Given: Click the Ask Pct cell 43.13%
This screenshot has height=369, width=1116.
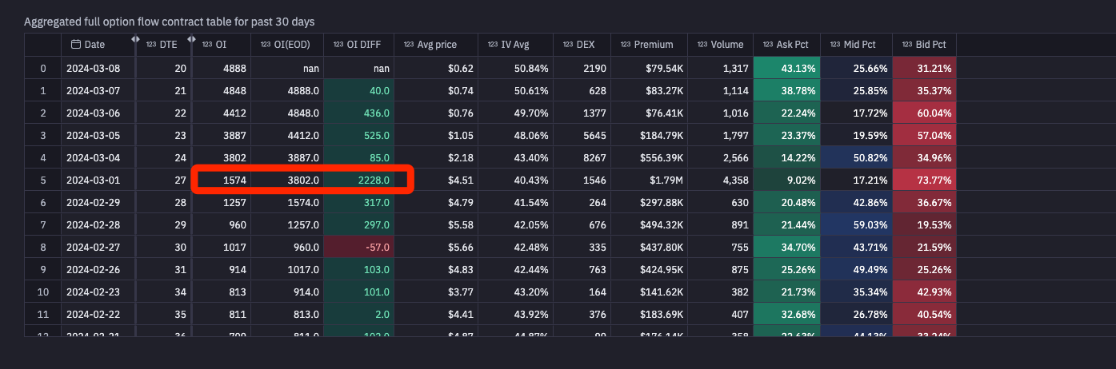Looking at the screenshot, I should (787, 69).
